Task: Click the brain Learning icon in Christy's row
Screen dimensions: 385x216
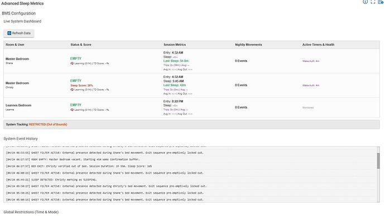Action: click(x=72, y=90)
